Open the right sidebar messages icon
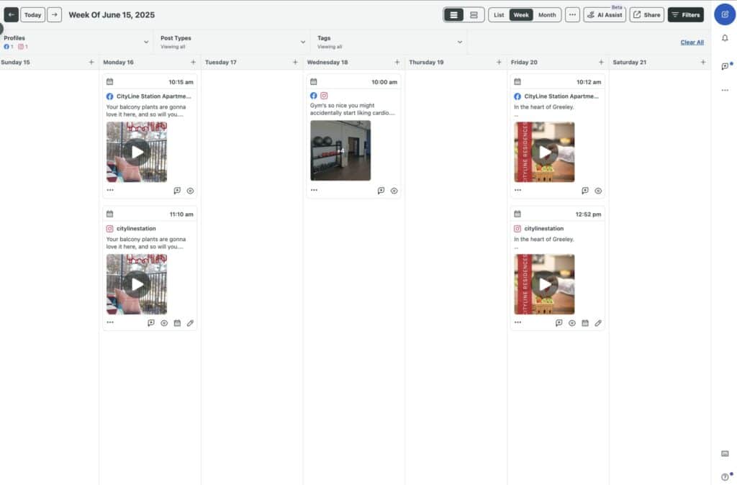The width and height of the screenshot is (737, 485). pyautogui.click(x=725, y=65)
